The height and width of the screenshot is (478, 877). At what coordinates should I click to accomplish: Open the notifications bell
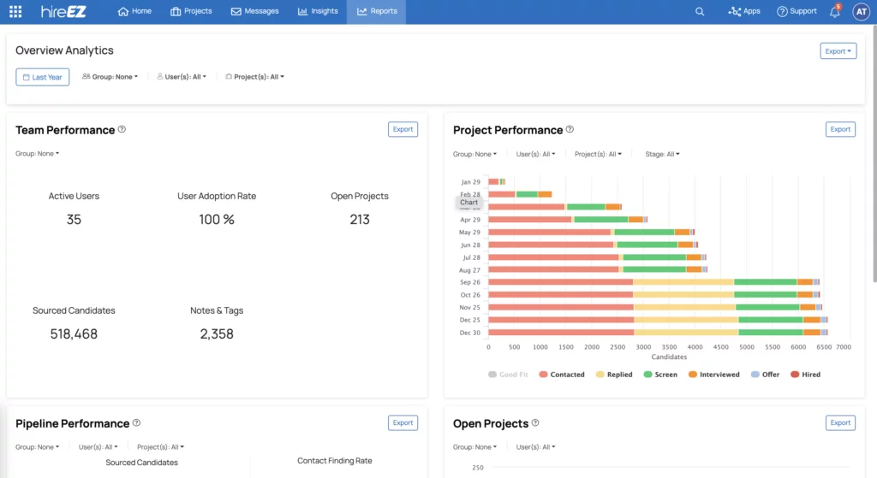point(835,12)
